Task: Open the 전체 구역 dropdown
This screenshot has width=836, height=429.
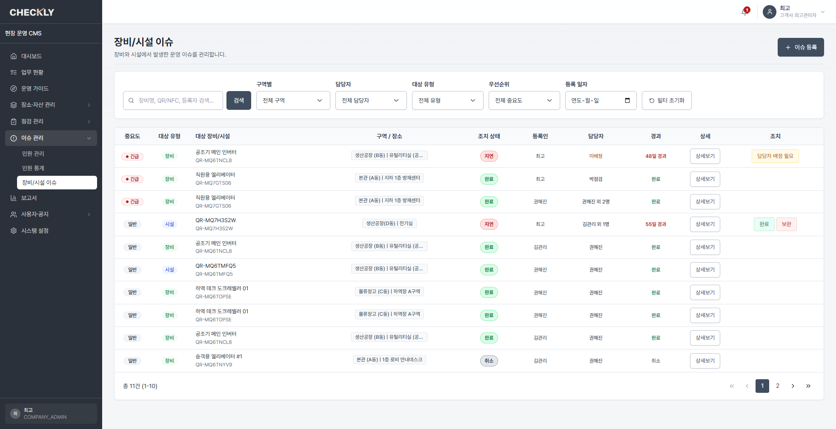Action: 293,100
